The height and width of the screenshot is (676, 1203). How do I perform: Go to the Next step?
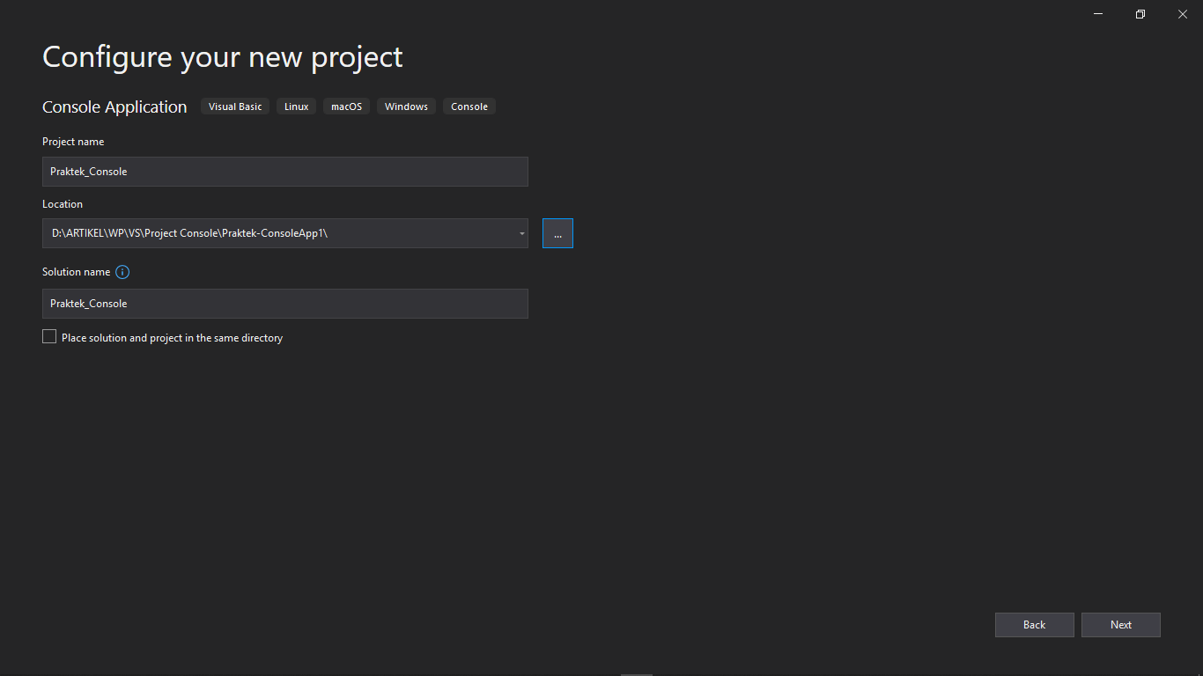tap(1121, 625)
